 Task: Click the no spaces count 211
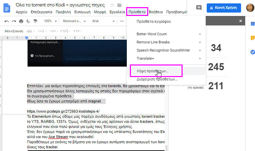tap(216, 86)
